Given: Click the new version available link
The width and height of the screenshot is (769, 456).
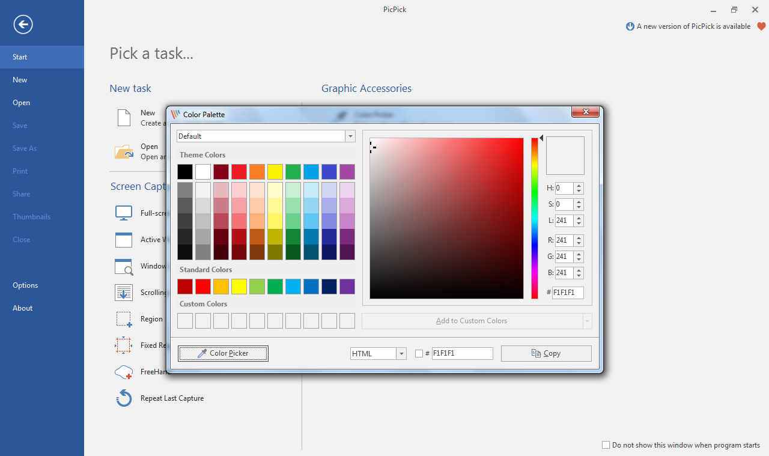Looking at the screenshot, I should pos(693,26).
